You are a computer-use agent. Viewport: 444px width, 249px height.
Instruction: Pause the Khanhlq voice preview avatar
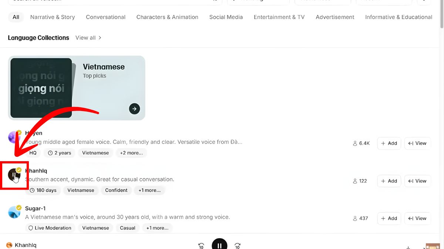click(x=14, y=174)
